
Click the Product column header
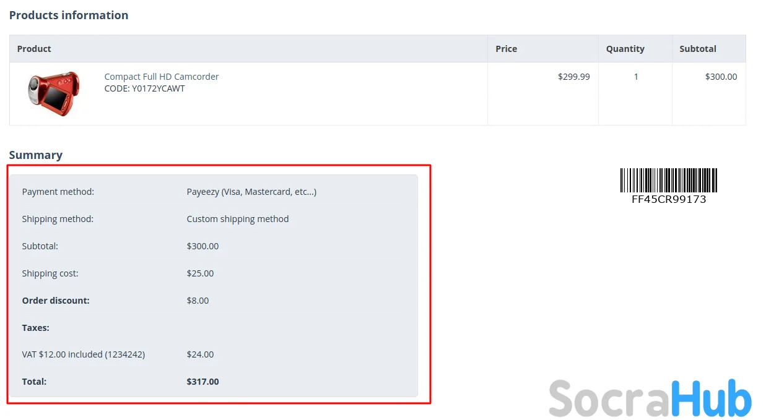pyautogui.click(x=34, y=49)
